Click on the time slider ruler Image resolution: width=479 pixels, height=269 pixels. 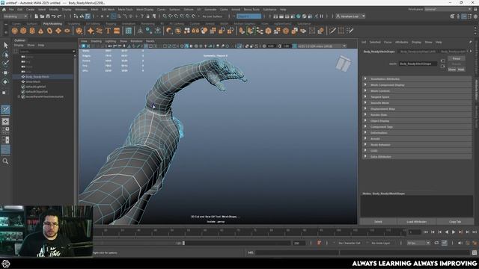coord(249,232)
